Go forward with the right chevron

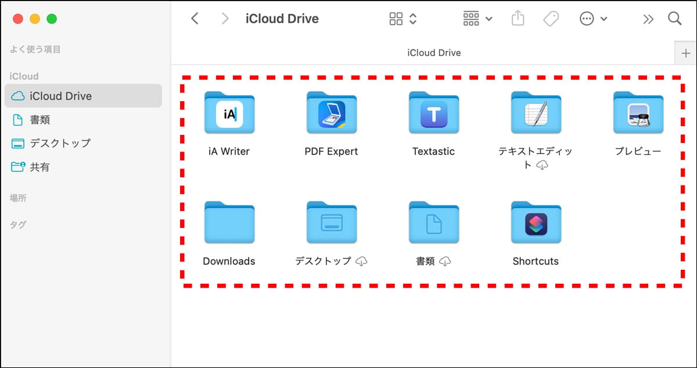point(225,19)
